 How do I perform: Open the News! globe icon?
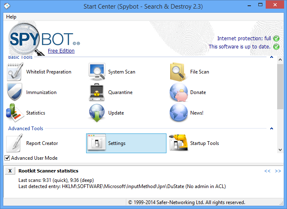(179, 113)
